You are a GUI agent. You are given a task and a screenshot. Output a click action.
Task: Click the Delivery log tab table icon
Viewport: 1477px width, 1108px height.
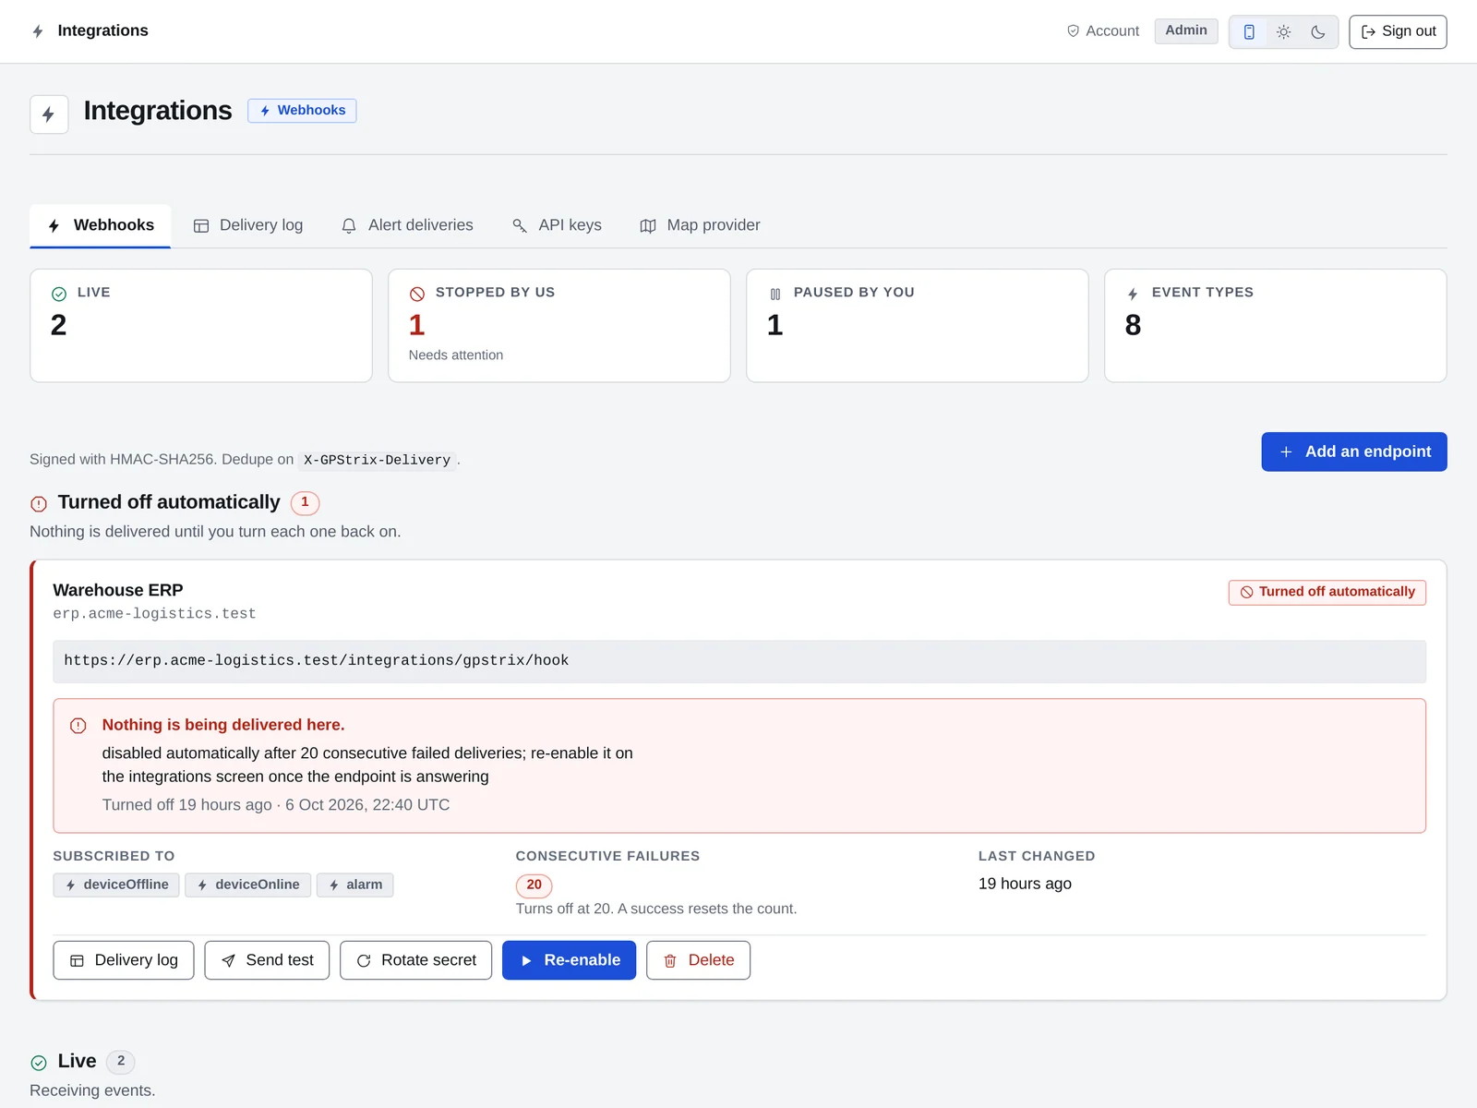(201, 226)
